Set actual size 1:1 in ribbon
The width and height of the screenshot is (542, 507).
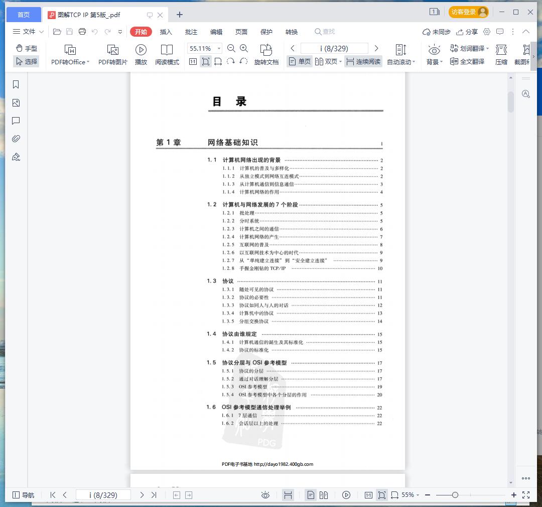point(193,62)
